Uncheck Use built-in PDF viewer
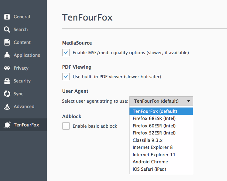This screenshot has height=181, width=227. coord(66,77)
